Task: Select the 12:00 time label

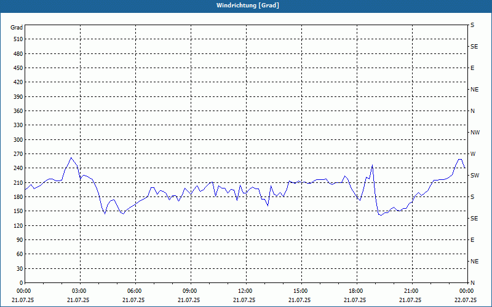Action: (246, 291)
